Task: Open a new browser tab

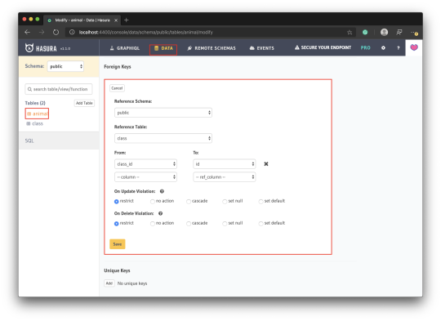Action: tap(127, 20)
